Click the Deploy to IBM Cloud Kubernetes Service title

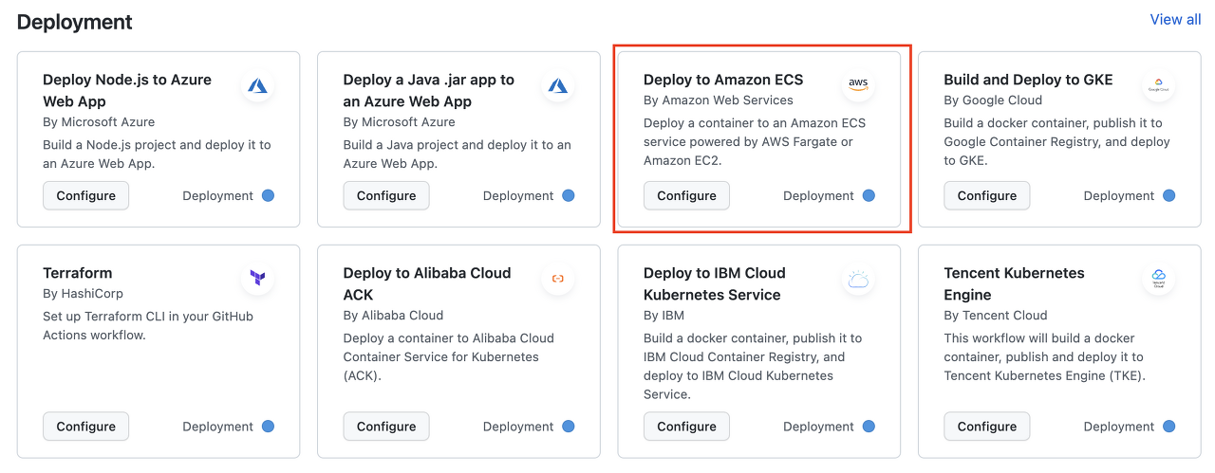tap(714, 283)
